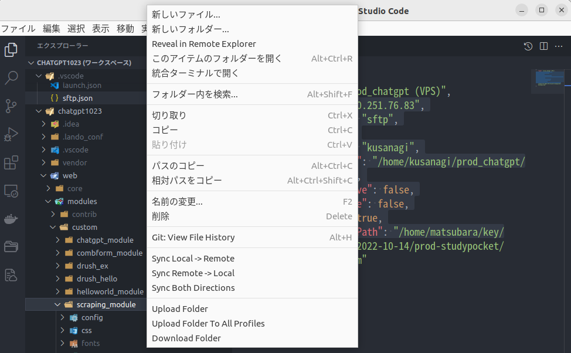Screen dimensions: 571x353
Task: Select 統合ターミナルで開く
Action: 252,73
